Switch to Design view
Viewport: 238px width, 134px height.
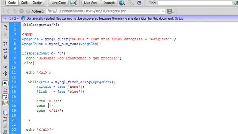38,3
